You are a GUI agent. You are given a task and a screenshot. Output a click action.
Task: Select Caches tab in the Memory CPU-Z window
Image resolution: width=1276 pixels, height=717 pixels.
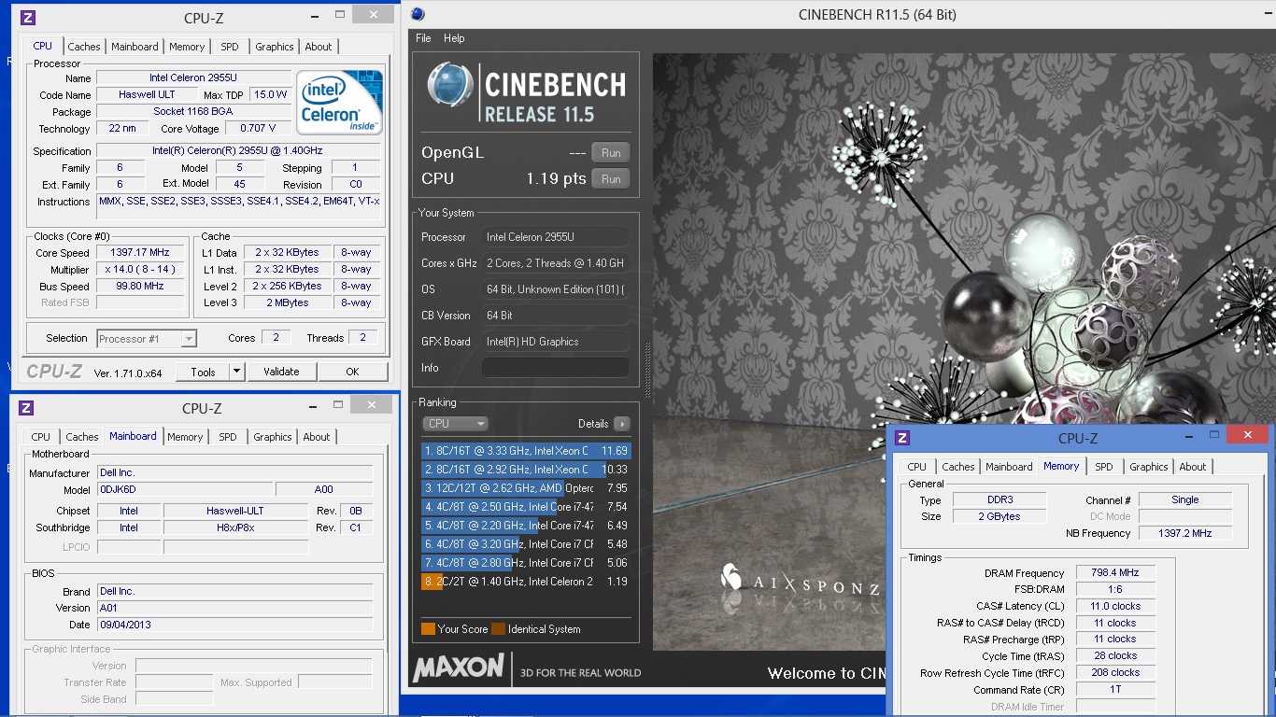click(x=958, y=467)
